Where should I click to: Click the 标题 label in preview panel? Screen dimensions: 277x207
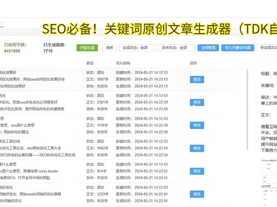tap(266, 74)
